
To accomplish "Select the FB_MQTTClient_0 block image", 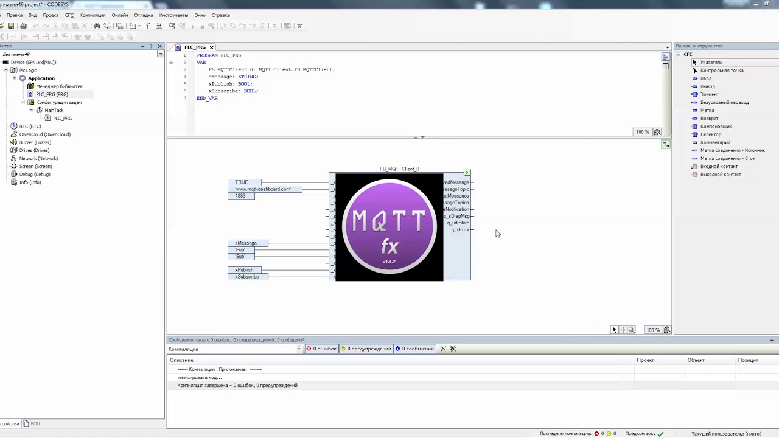I will (x=389, y=227).
